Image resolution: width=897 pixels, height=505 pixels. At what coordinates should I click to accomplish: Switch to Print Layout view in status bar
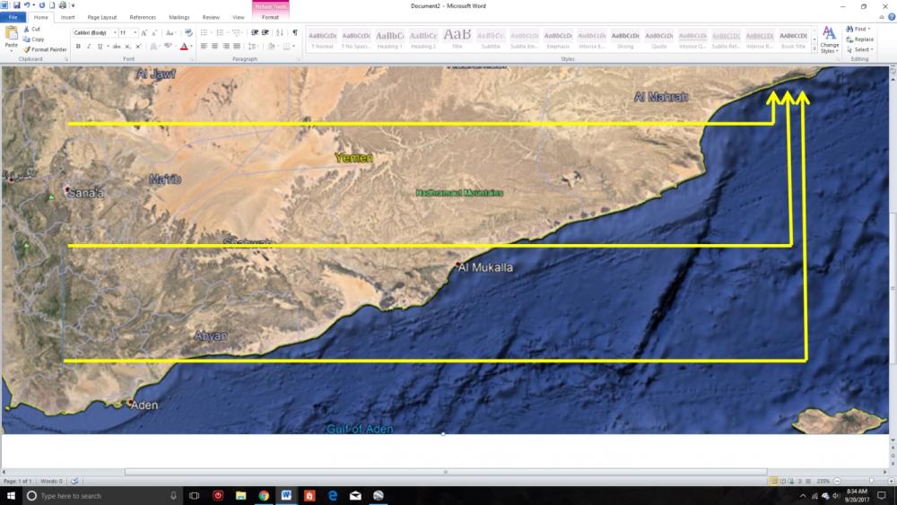click(773, 481)
